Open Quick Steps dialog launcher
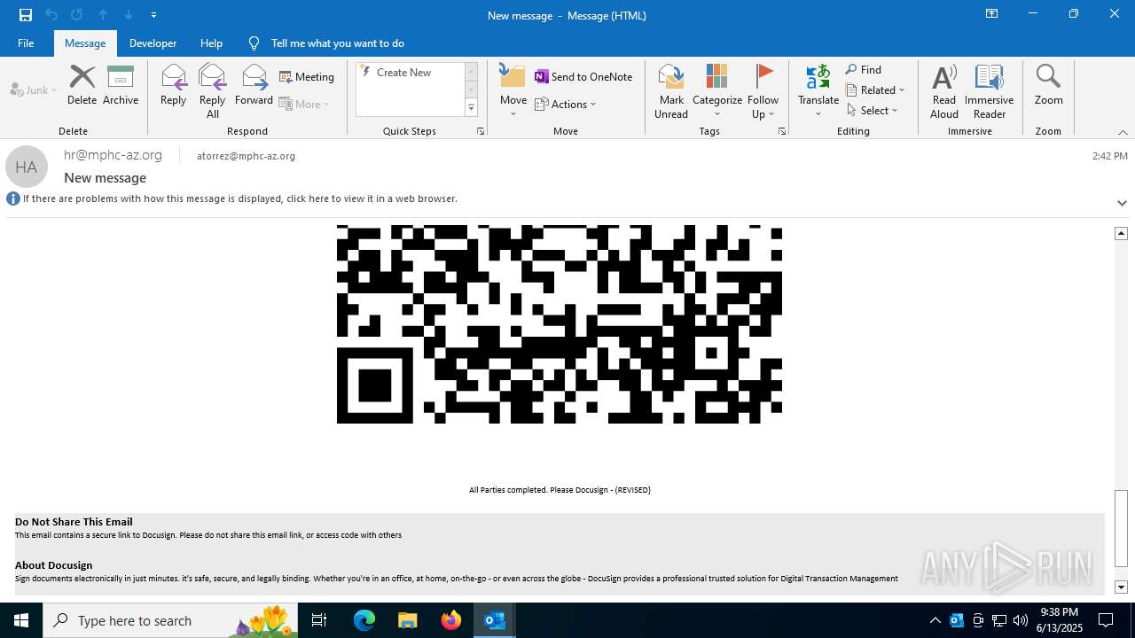The width and height of the screenshot is (1135, 638). pyautogui.click(x=481, y=131)
